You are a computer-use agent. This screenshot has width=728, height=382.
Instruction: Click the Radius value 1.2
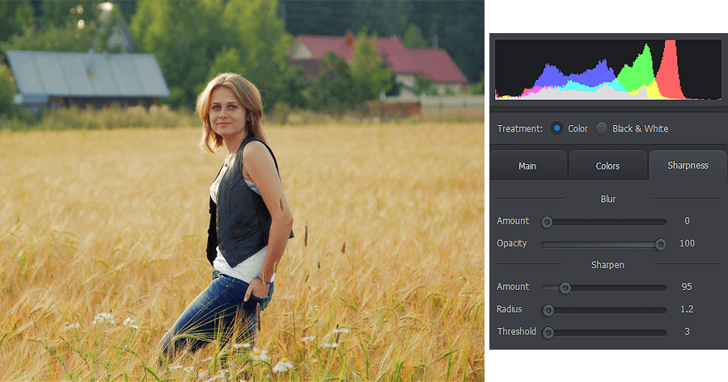click(687, 309)
